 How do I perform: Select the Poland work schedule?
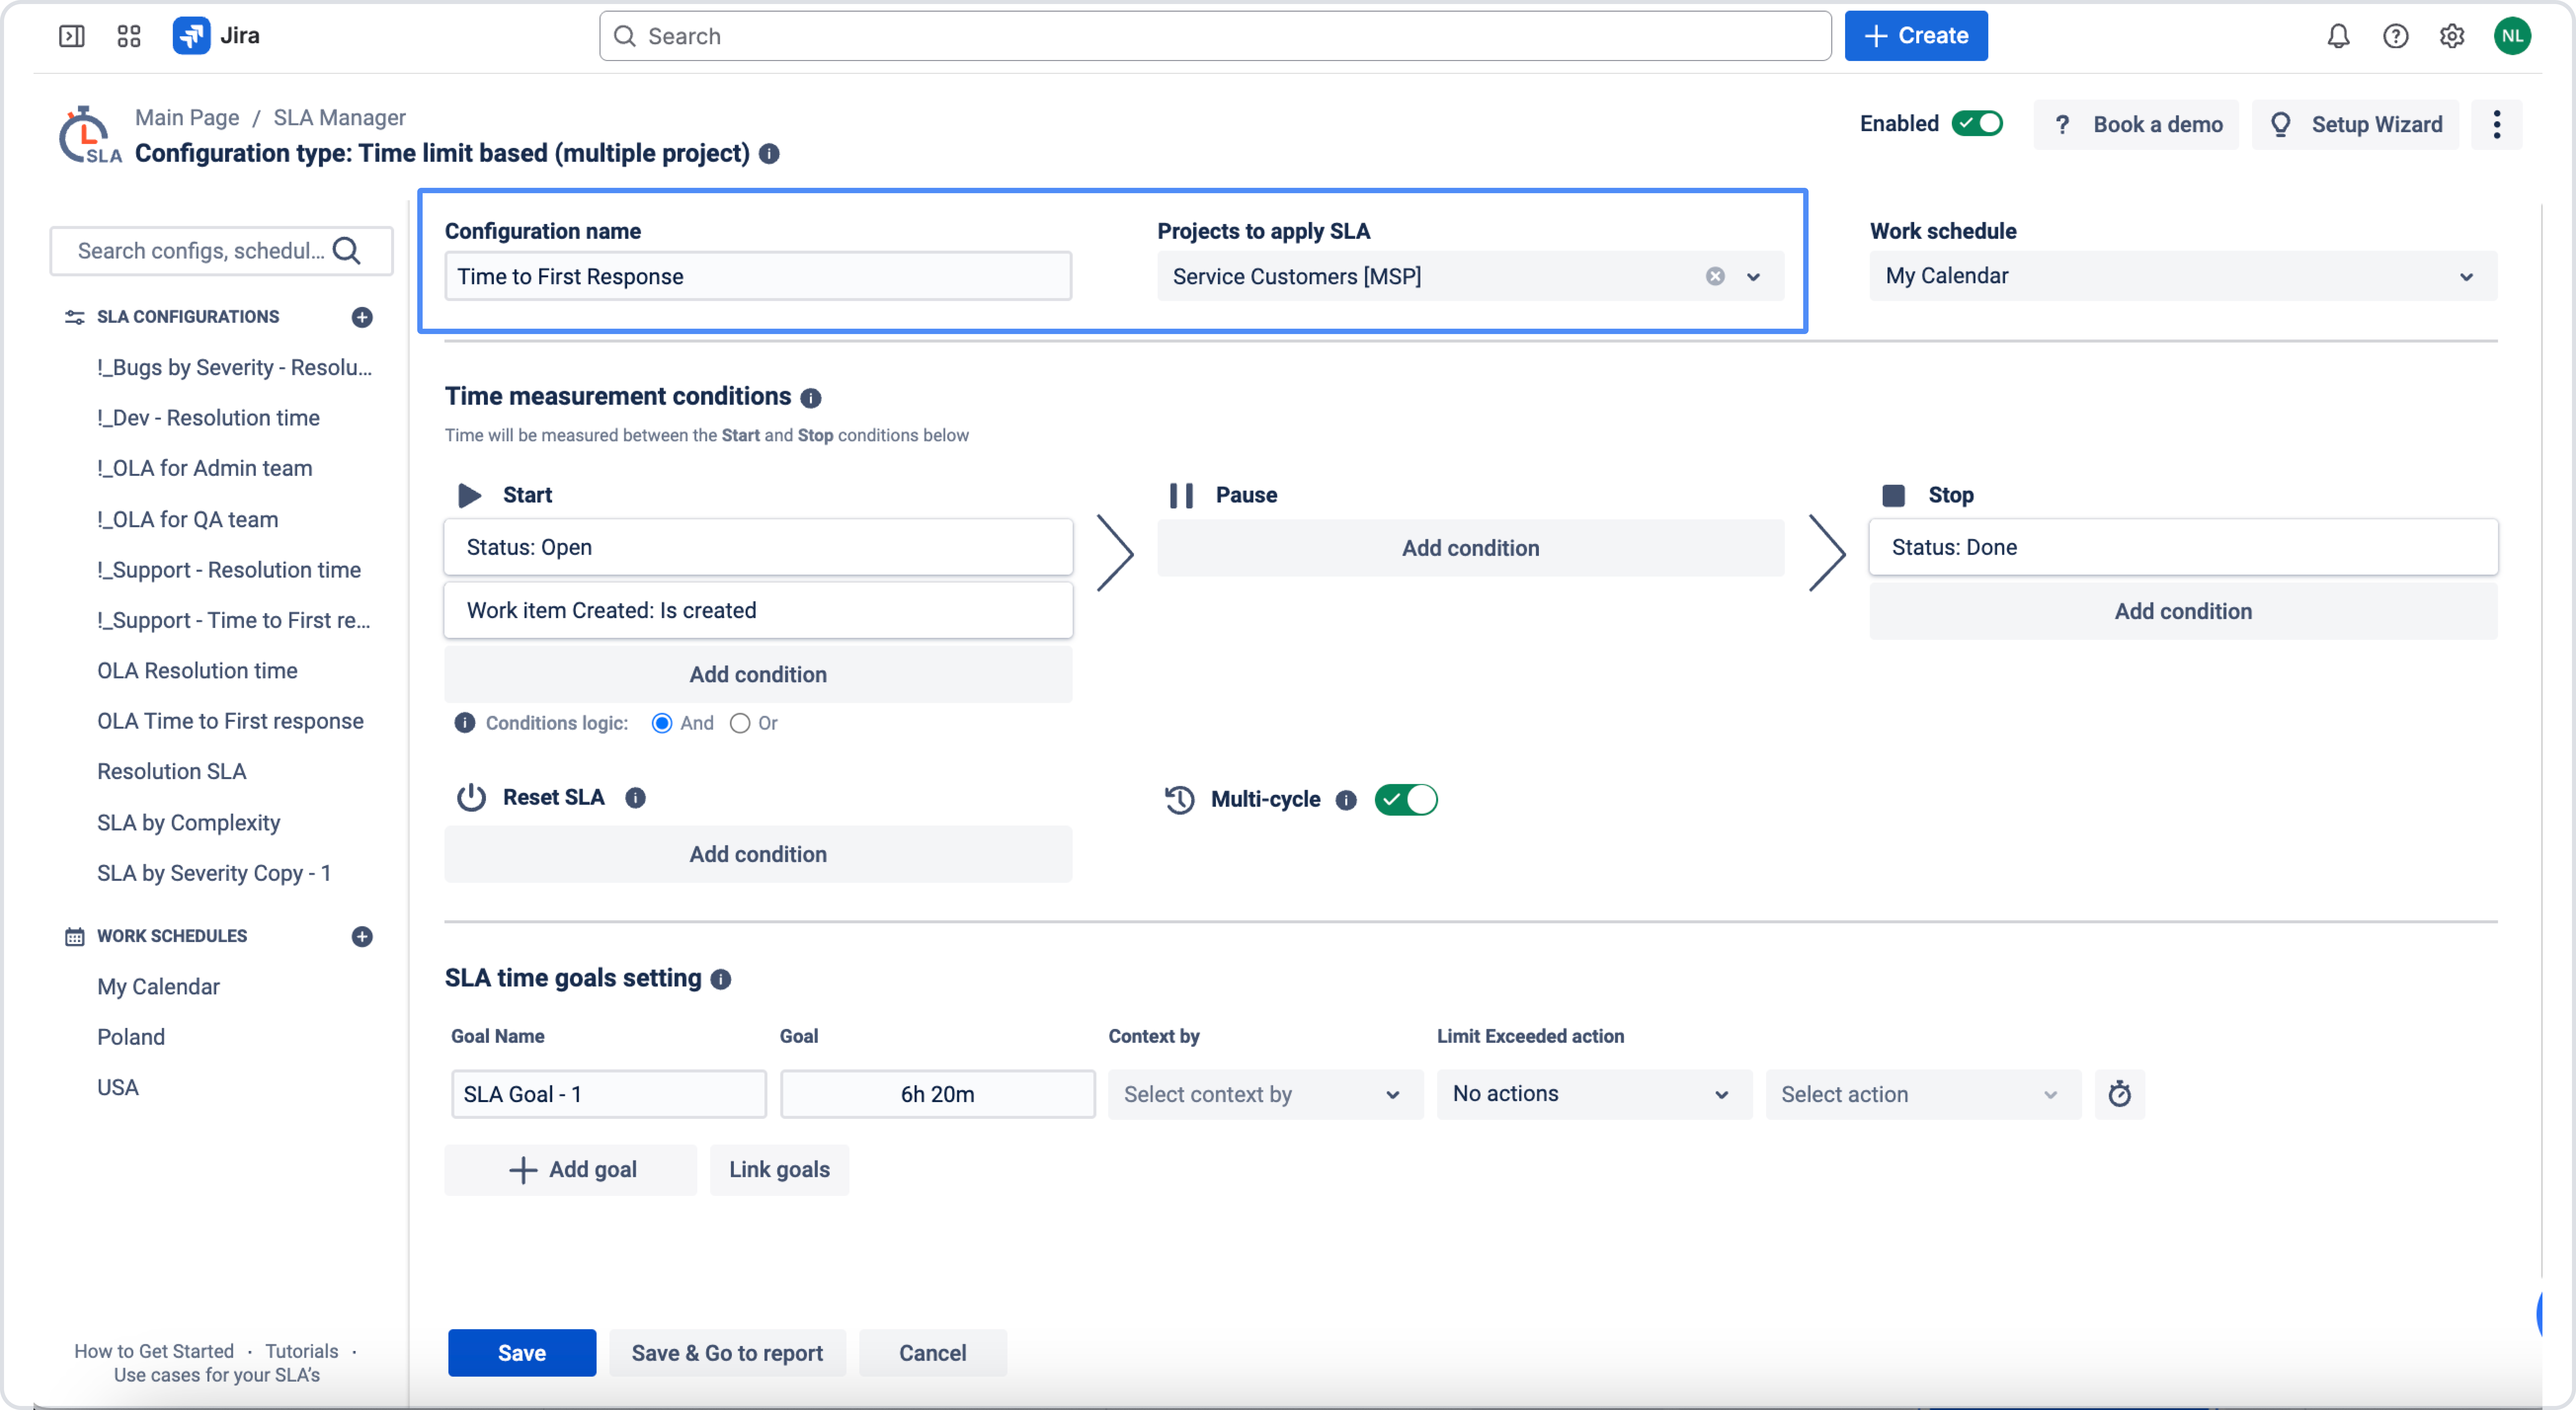[x=131, y=1037]
